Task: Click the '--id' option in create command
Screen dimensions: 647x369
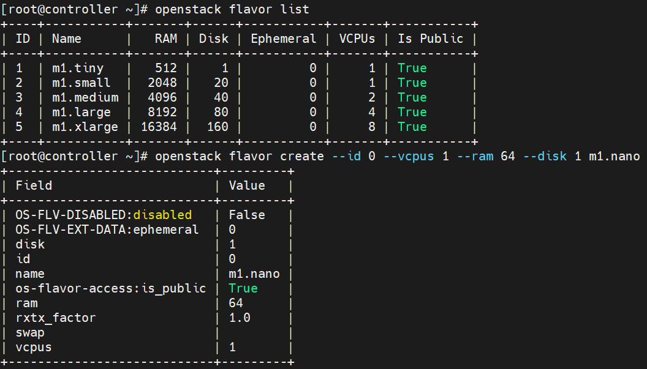Action: [x=346, y=156]
